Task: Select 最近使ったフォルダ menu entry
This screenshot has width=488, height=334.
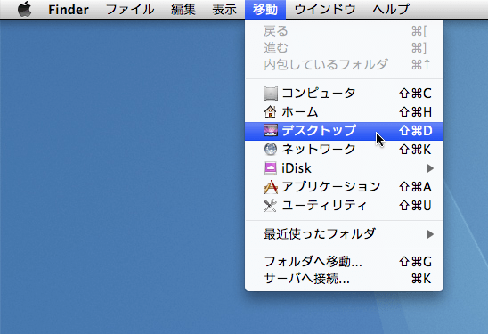Action: click(345, 234)
